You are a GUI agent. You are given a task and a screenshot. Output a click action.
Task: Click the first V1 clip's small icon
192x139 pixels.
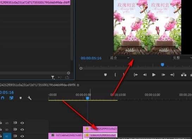point(52,135)
